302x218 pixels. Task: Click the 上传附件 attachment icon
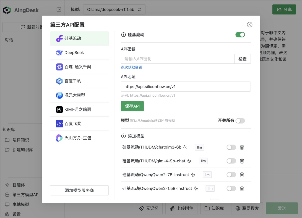[x=172, y=208]
